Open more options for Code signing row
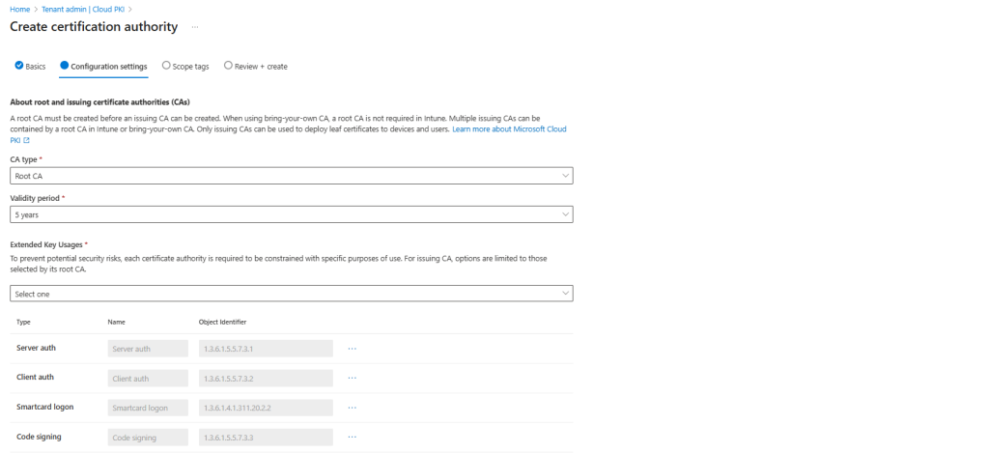989x453 pixels. (x=353, y=437)
